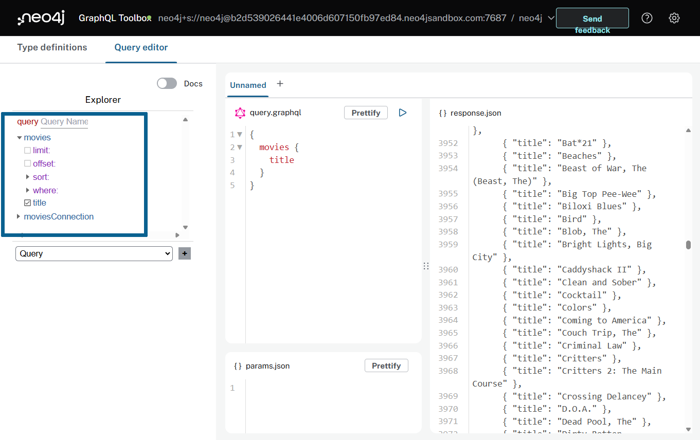
Task: Expand the sort argument
Action: (28, 177)
